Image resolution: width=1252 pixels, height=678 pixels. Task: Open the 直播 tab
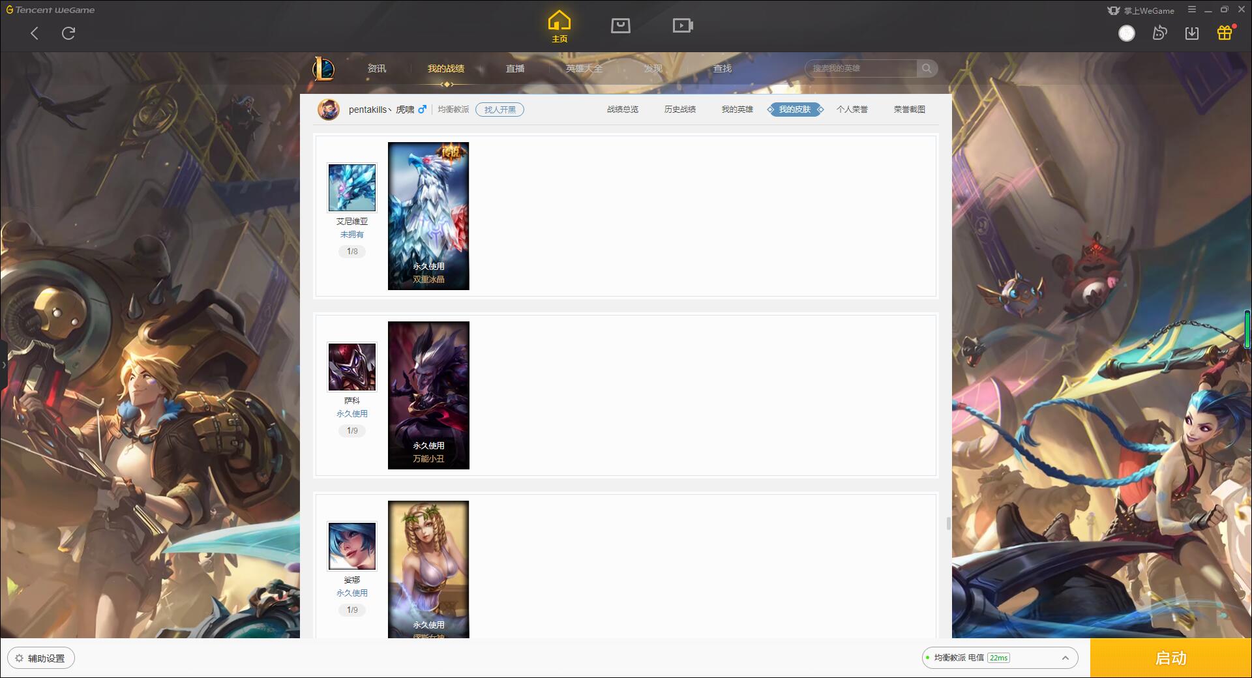pyautogui.click(x=515, y=68)
